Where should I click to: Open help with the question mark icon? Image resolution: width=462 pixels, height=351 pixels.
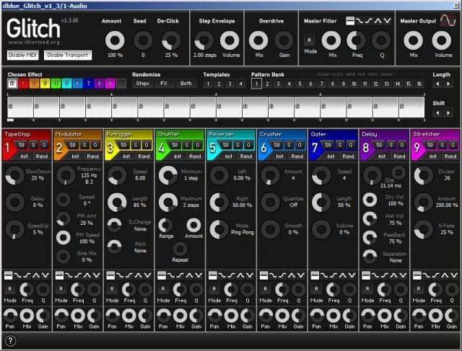(x=11, y=341)
